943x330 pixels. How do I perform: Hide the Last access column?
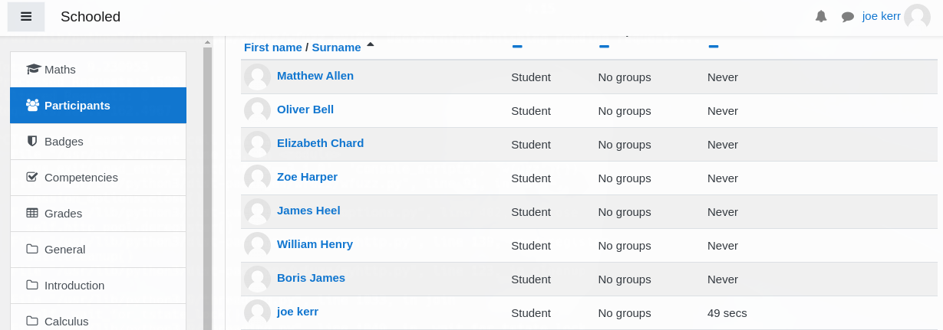point(714,47)
